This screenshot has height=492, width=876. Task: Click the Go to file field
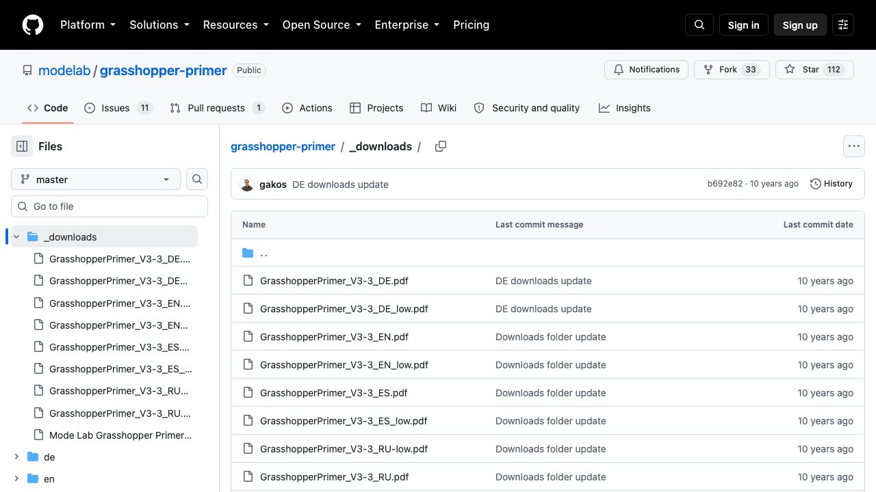109,206
